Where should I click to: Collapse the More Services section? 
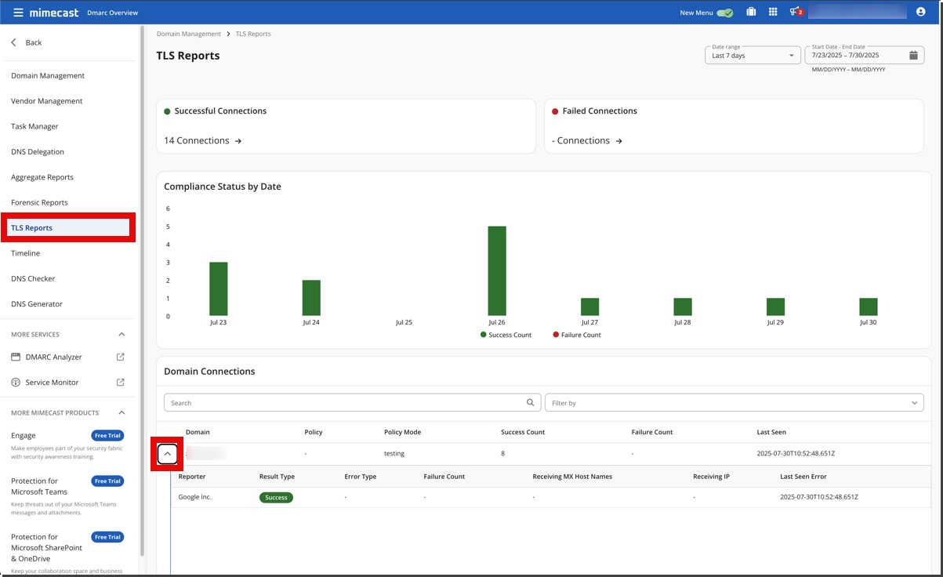pyautogui.click(x=122, y=335)
